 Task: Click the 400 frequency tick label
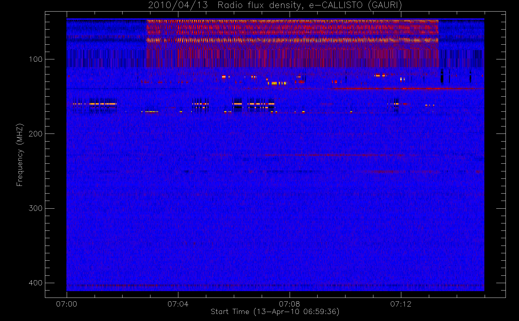(x=36, y=283)
